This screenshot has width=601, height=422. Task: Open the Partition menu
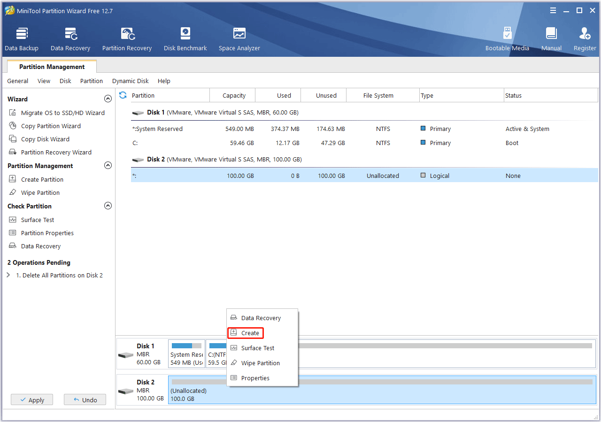point(92,81)
